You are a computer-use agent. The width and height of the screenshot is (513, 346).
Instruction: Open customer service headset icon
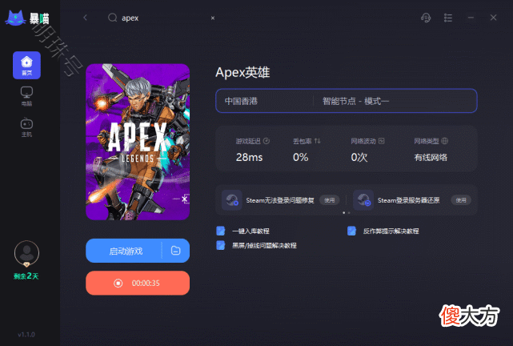coord(426,18)
